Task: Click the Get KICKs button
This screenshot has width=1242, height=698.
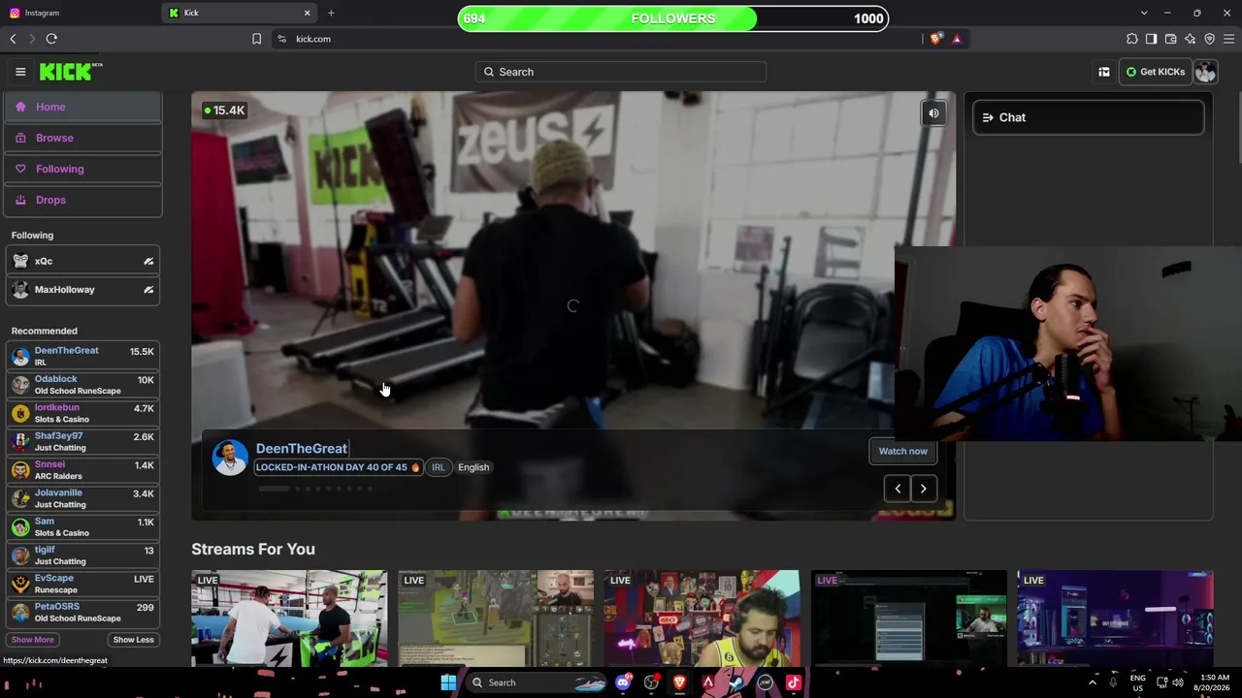Action: click(x=1155, y=72)
